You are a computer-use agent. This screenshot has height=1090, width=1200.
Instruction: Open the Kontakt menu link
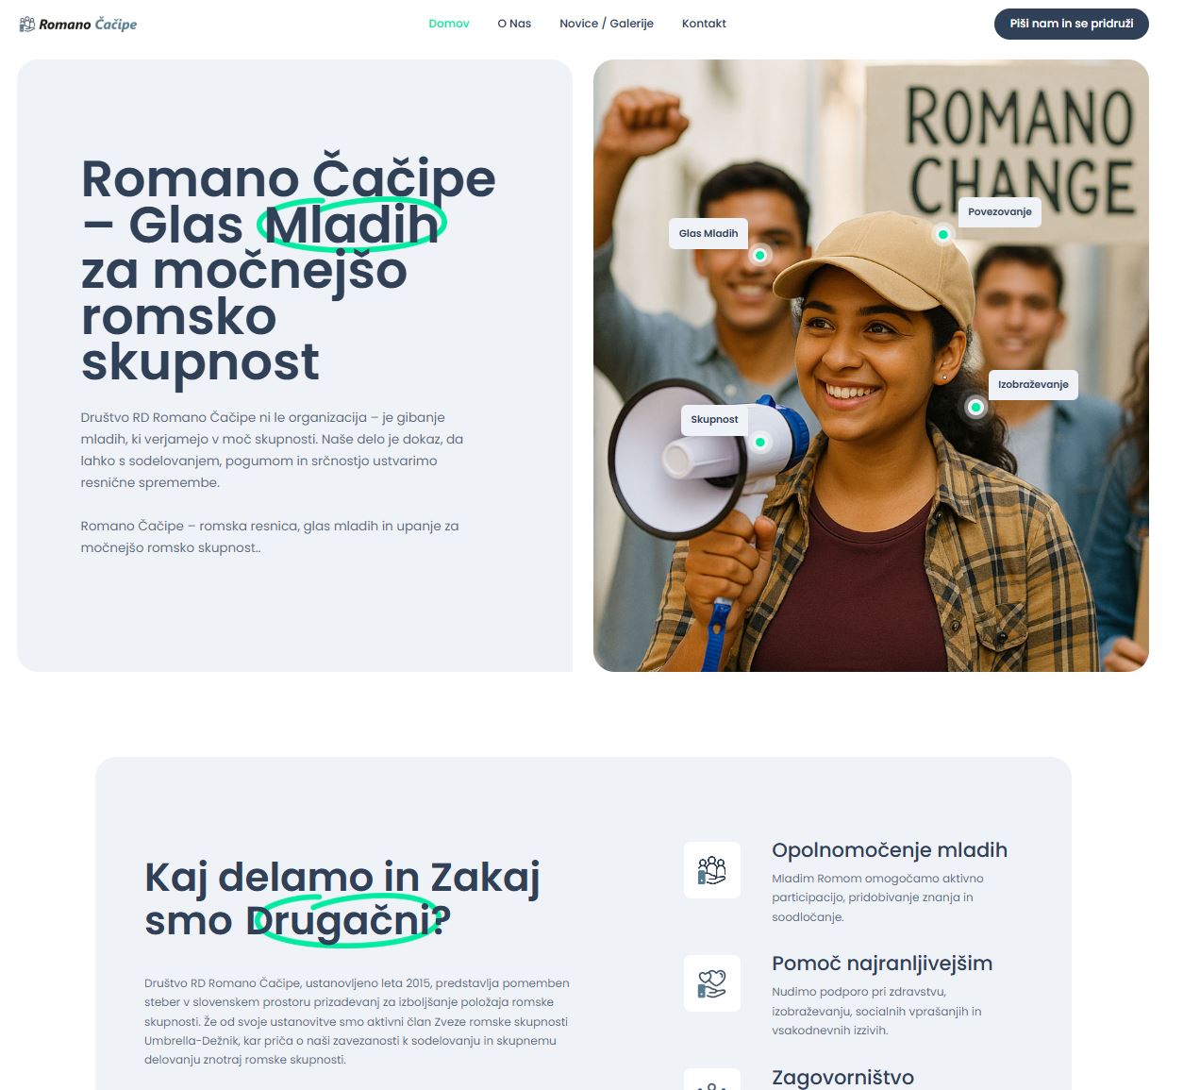click(704, 24)
